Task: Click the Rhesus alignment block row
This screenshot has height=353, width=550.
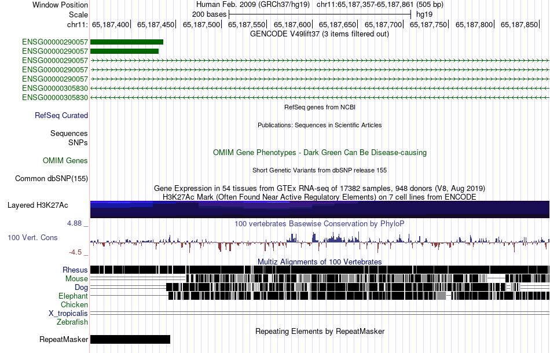Action: pos(320,270)
